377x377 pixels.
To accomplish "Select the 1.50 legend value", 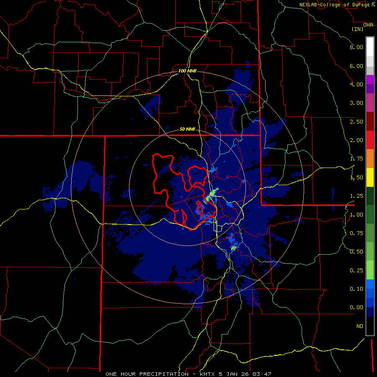I will pos(356,178).
